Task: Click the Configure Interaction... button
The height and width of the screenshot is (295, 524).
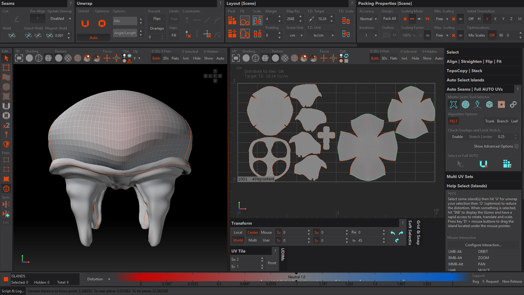Action: pyautogui.click(x=483, y=245)
